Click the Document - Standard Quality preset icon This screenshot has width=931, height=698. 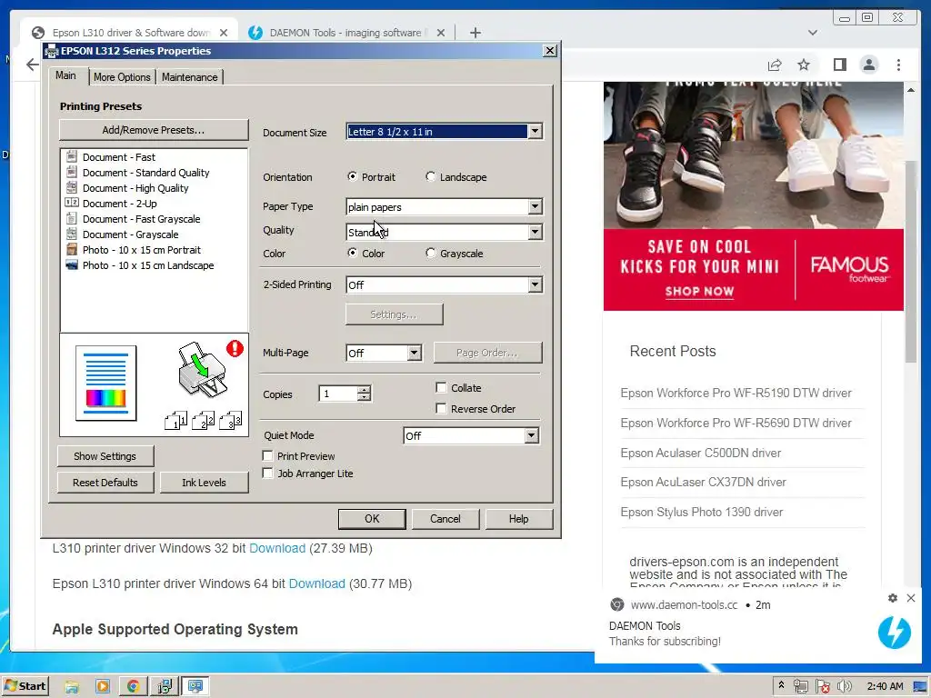pos(72,172)
